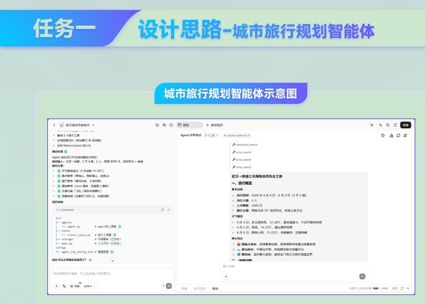
Task: Click the 景点推荐 checked item
Action: click(84, 176)
